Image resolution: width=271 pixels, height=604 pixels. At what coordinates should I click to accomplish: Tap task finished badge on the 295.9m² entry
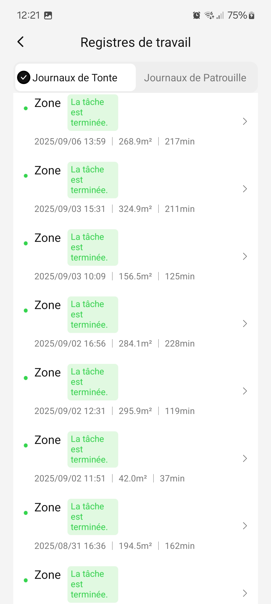(x=93, y=382)
